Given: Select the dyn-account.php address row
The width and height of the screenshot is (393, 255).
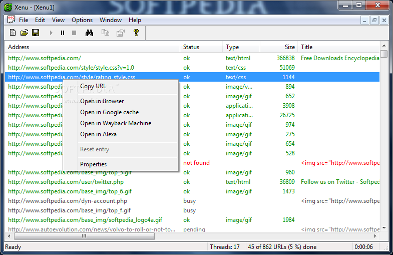Looking at the screenshot, I should [x=192, y=201].
